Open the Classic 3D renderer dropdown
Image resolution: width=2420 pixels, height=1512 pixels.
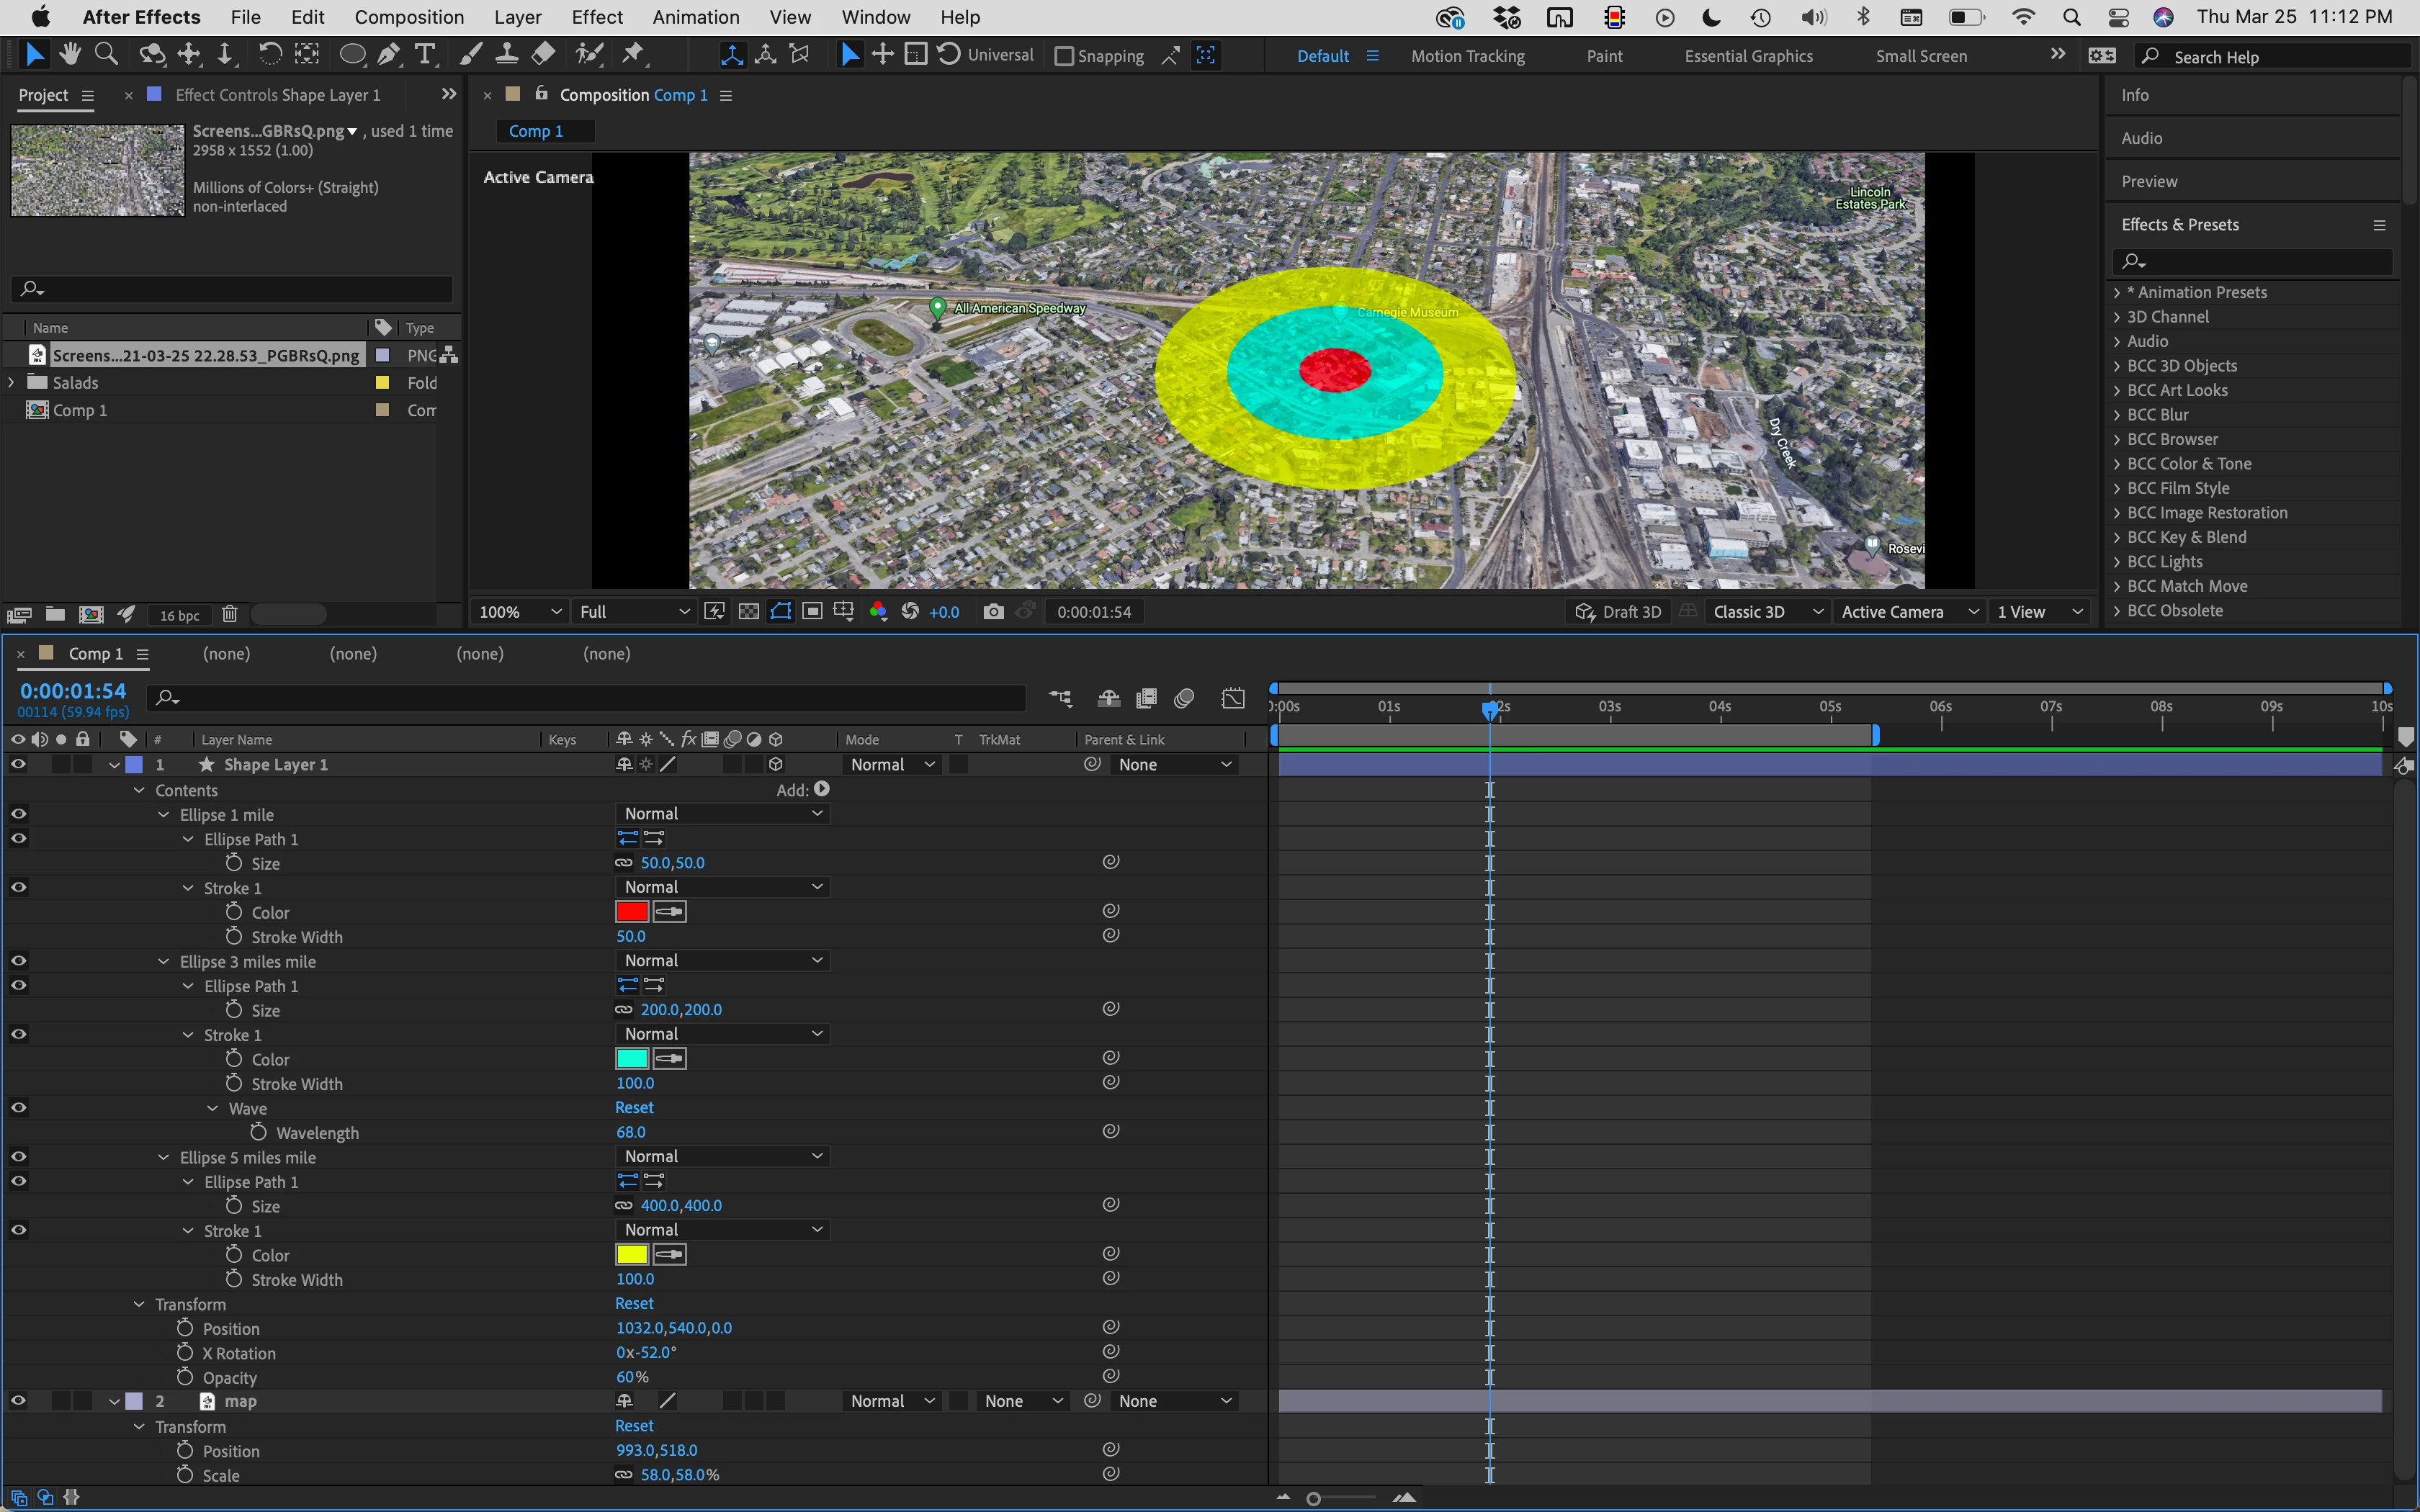tap(1766, 612)
